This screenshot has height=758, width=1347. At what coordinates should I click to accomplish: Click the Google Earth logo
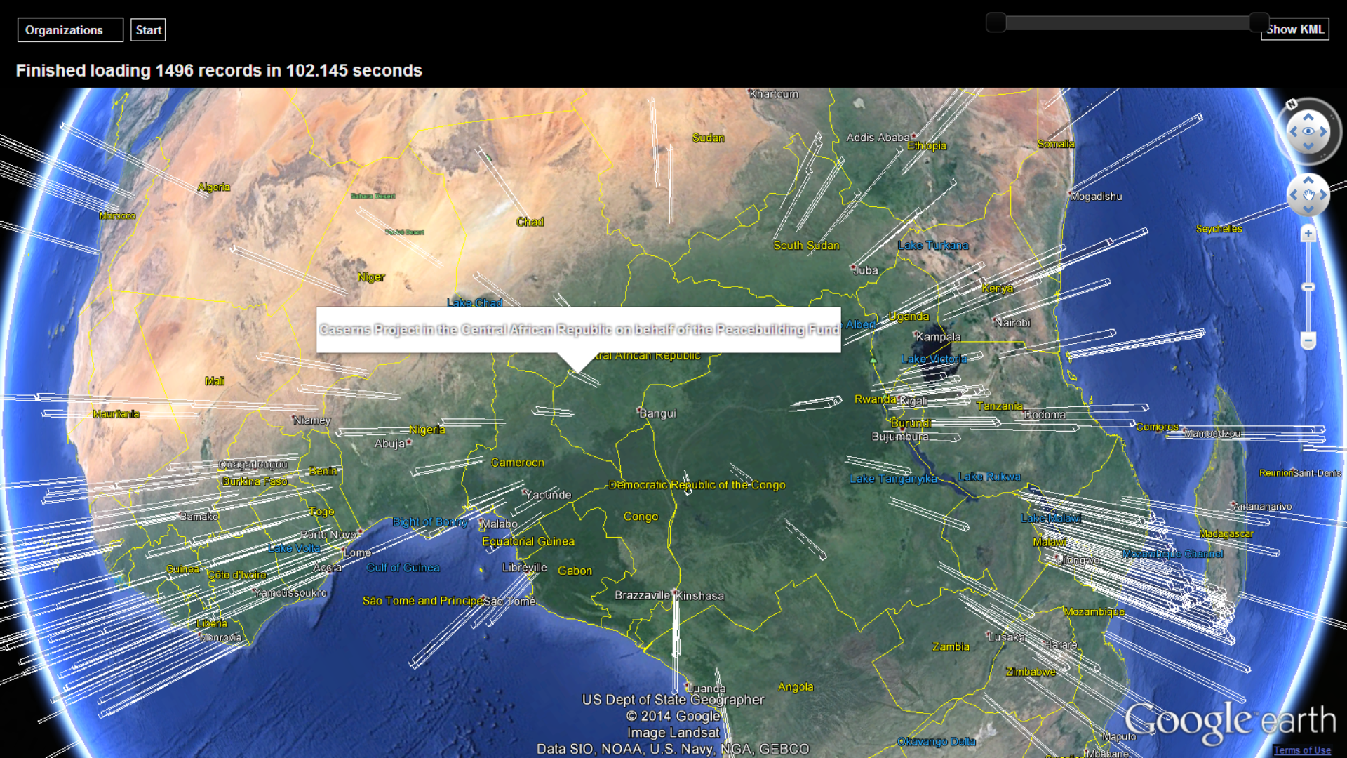[x=1230, y=721]
